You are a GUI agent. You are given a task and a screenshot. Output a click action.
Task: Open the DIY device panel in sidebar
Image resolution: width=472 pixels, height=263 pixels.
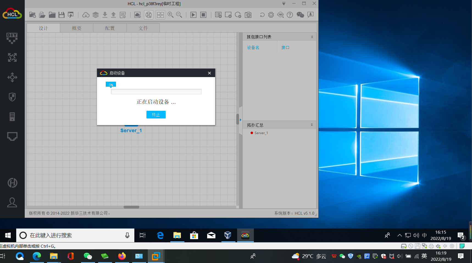click(12, 38)
